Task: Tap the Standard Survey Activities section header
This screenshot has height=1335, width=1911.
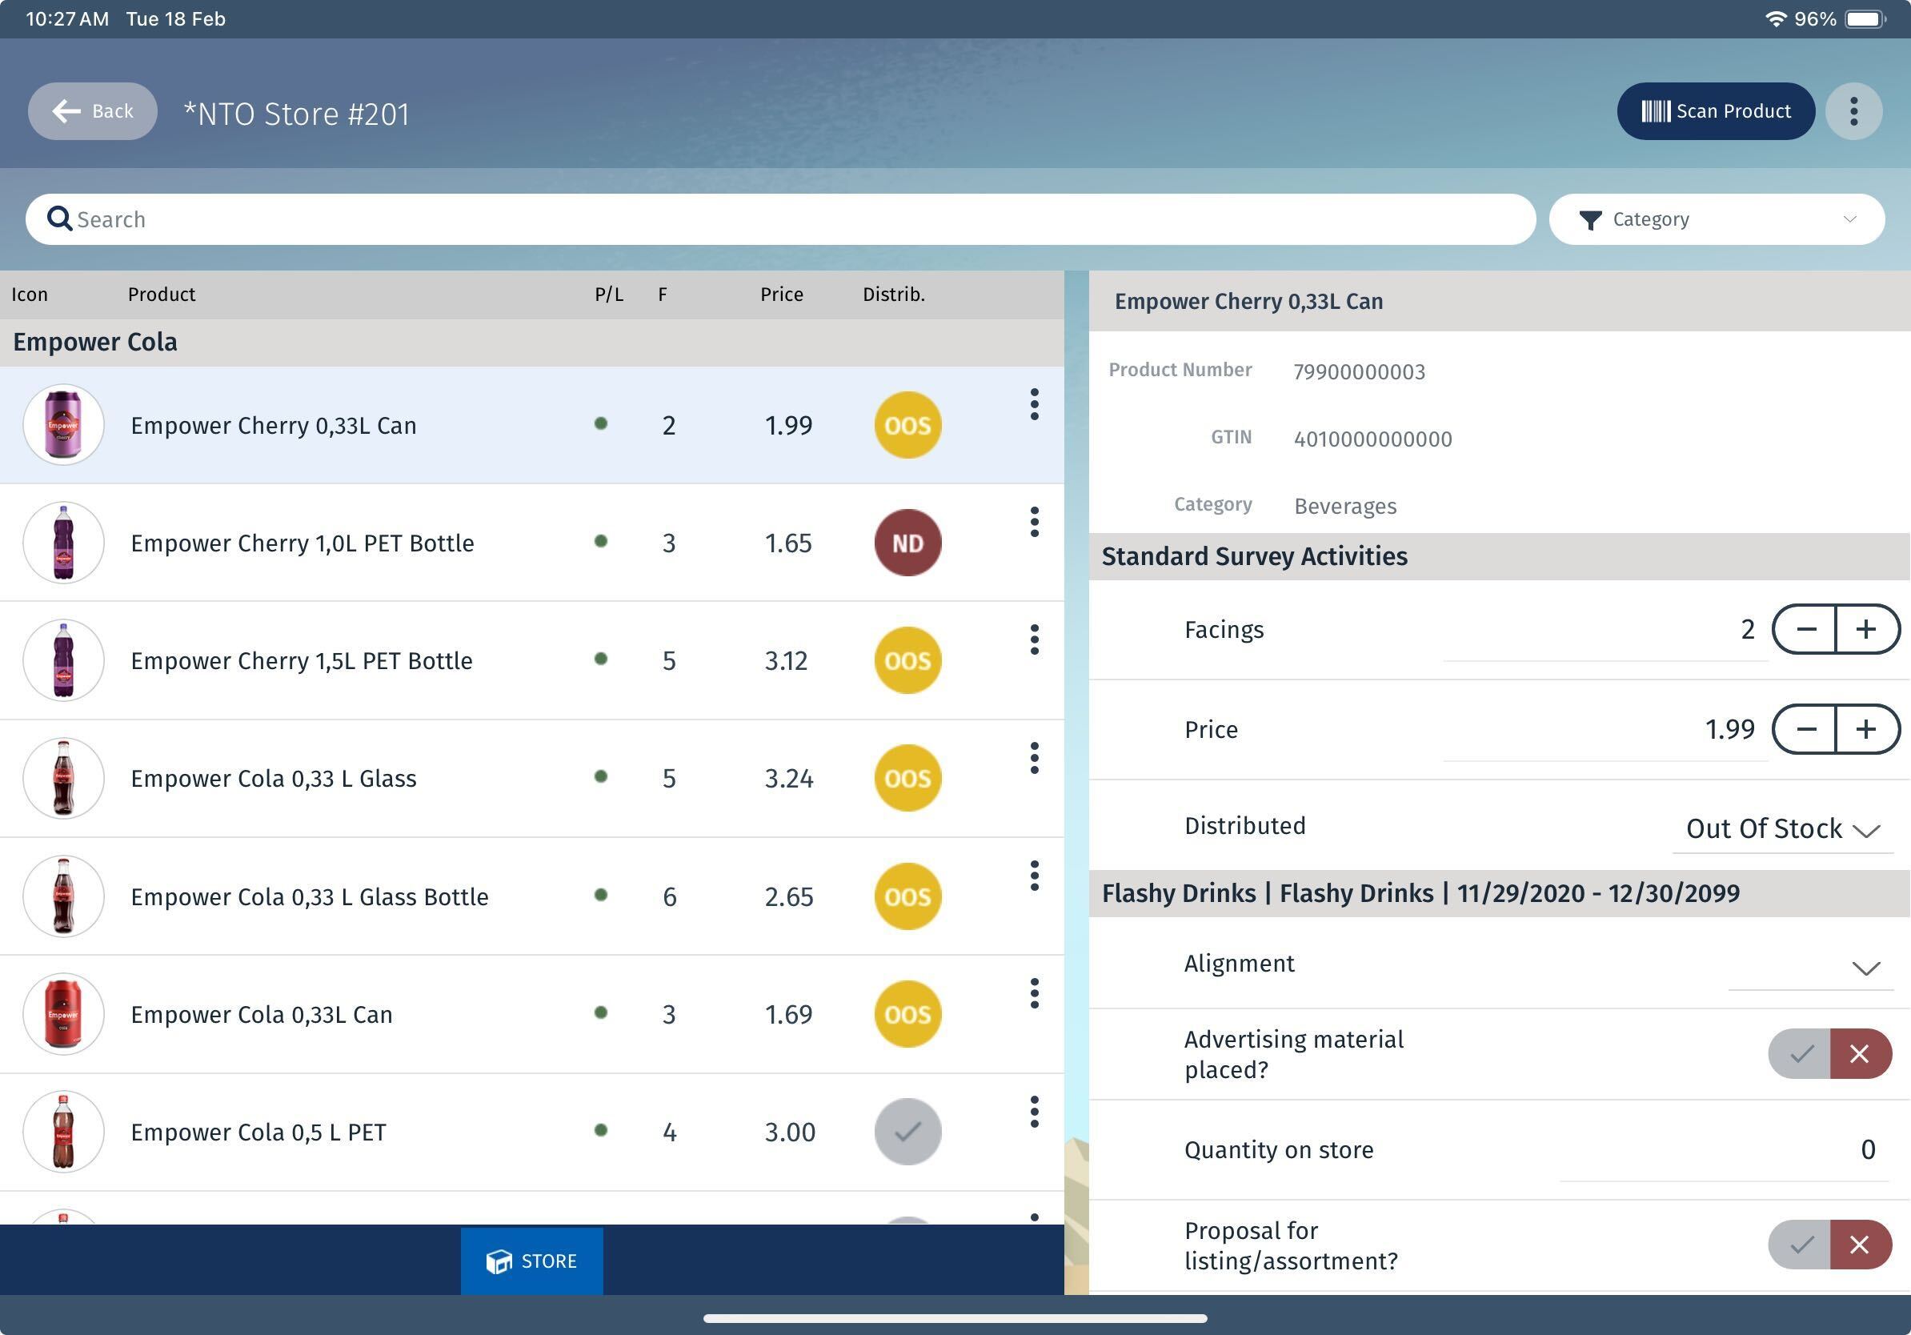Action: tap(1499, 556)
